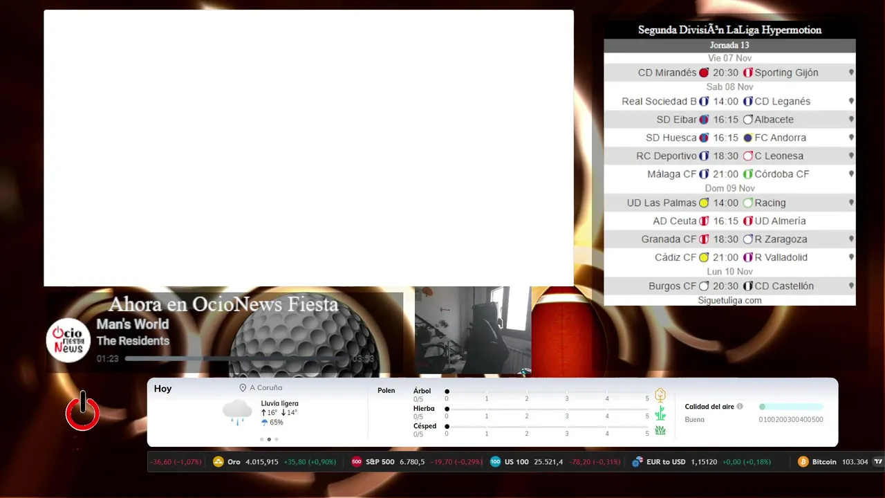The height and width of the screenshot is (498, 885).
Task: Click the Lluvia ligera weather label
Action: point(280,403)
